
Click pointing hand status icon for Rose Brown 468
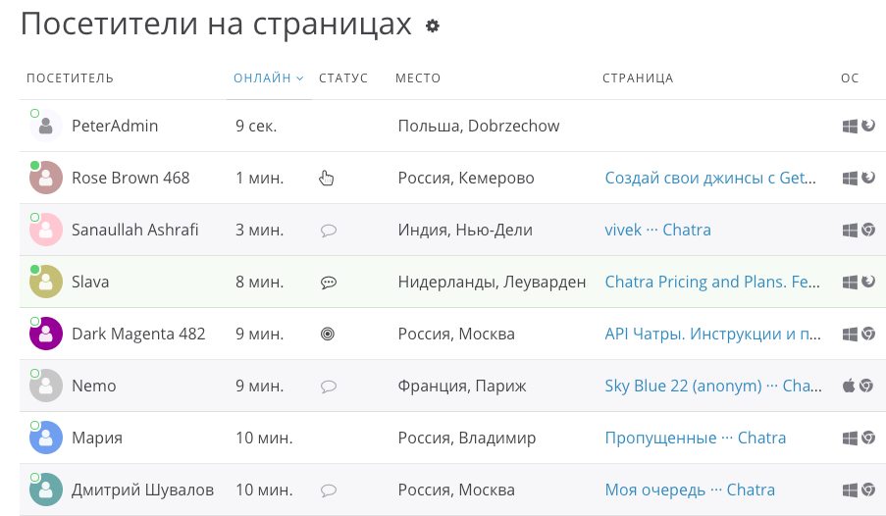click(x=328, y=178)
